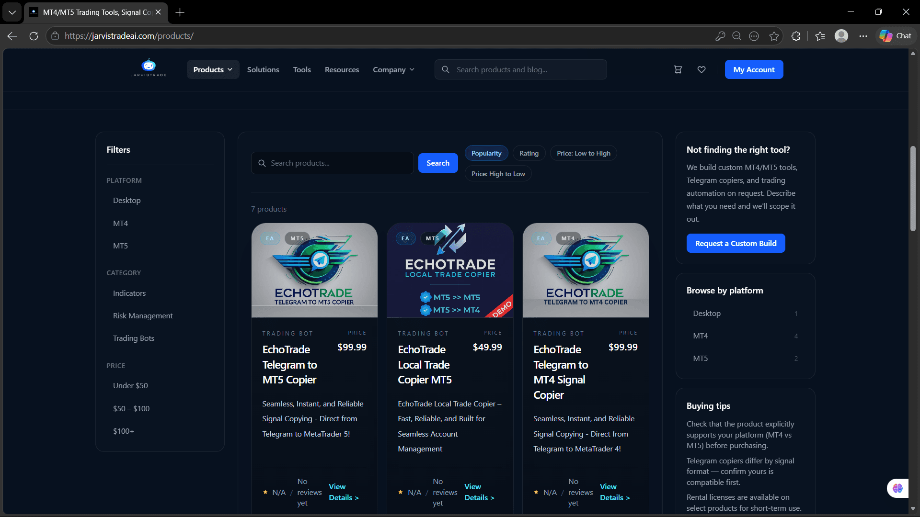Filter platform by MT5 in Filters
The width and height of the screenshot is (920, 517).
click(121, 246)
